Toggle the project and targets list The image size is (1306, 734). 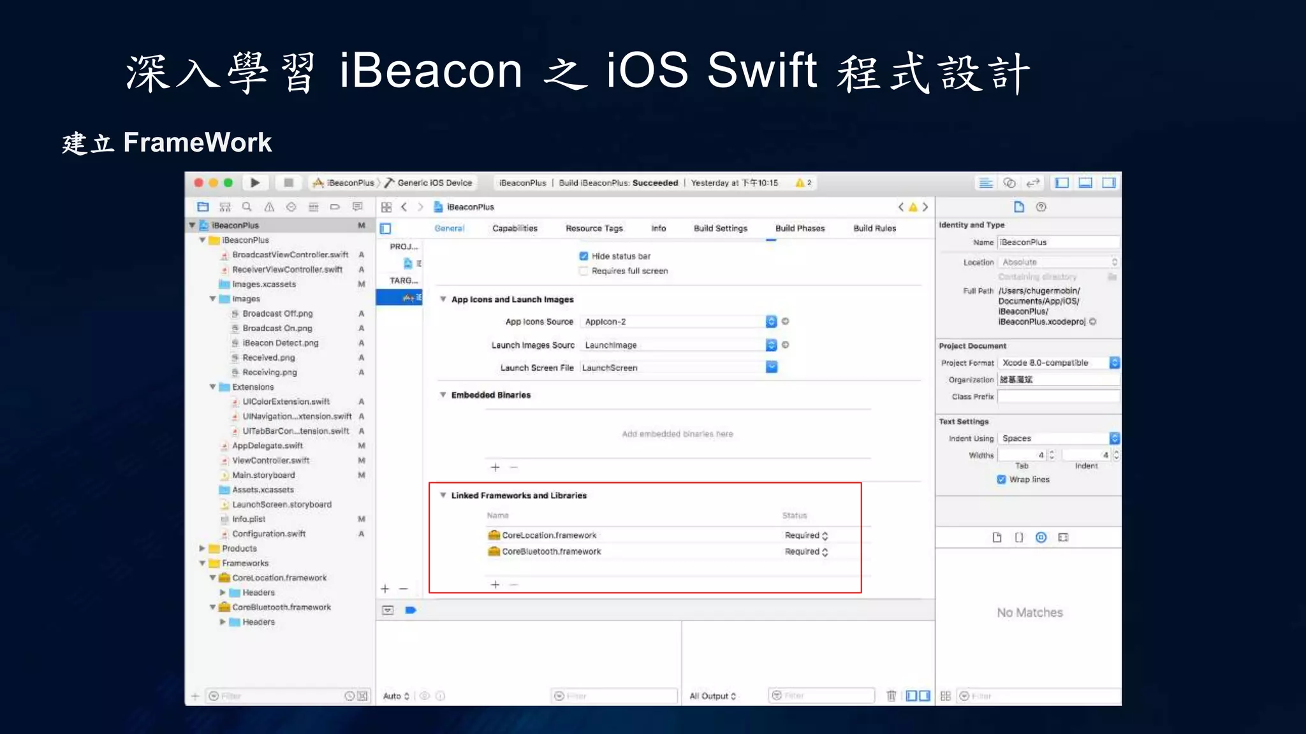(x=385, y=228)
